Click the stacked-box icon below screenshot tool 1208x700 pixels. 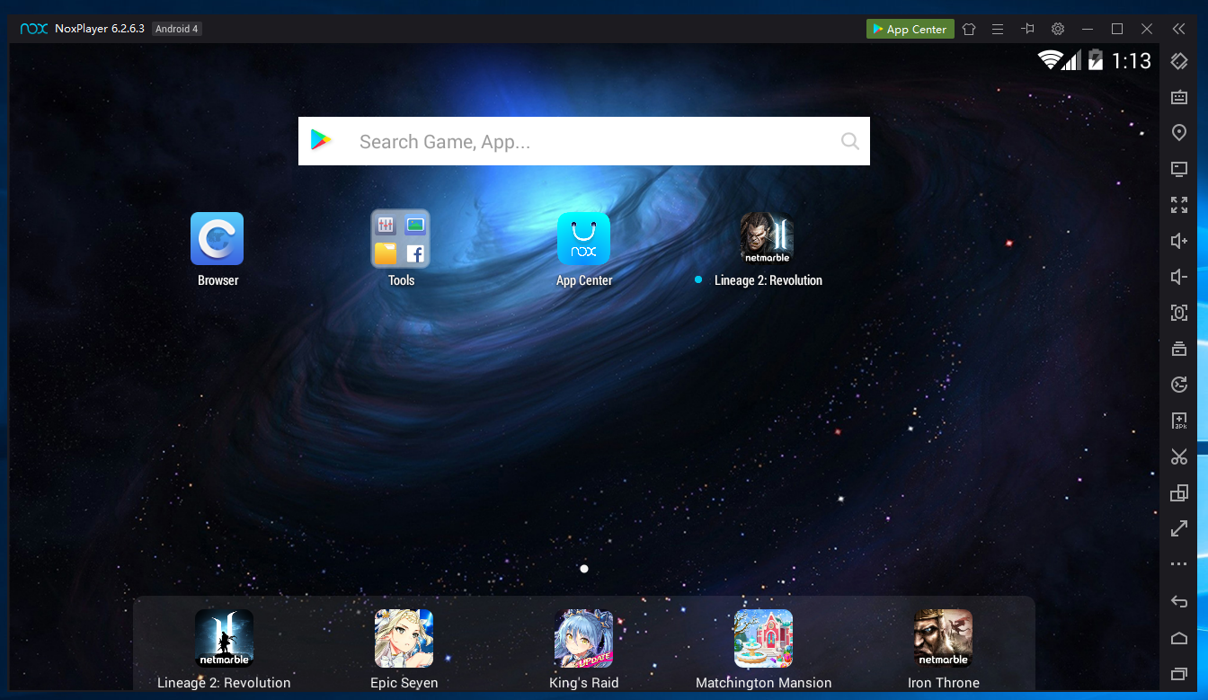1179,349
